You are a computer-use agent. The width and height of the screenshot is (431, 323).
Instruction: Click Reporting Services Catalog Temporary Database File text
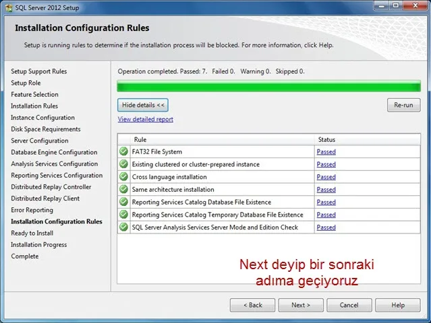[x=217, y=215]
